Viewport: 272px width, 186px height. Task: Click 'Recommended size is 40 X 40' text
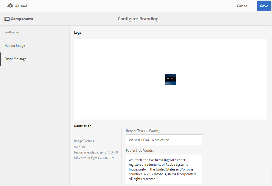pos(96,152)
